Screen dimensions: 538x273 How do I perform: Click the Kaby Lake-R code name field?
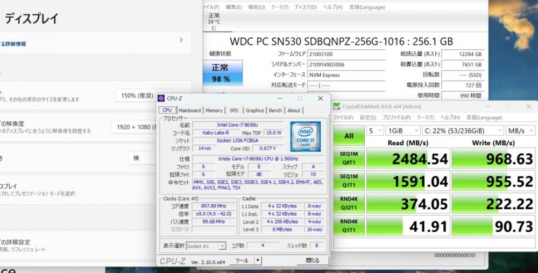click(x=216, y=132)
